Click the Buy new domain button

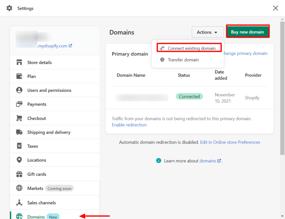tap(247, 32)
